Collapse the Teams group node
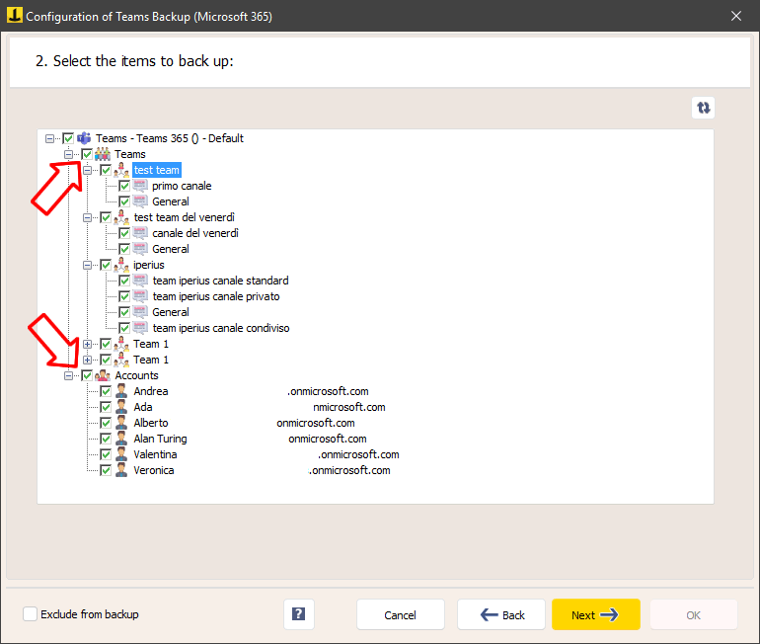The height and width of the screenshot is (644, 760). click(x=68, y=155)
